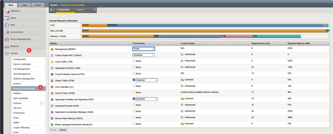
Task: Click the System sidebar icon
Action: click(7, 53)
